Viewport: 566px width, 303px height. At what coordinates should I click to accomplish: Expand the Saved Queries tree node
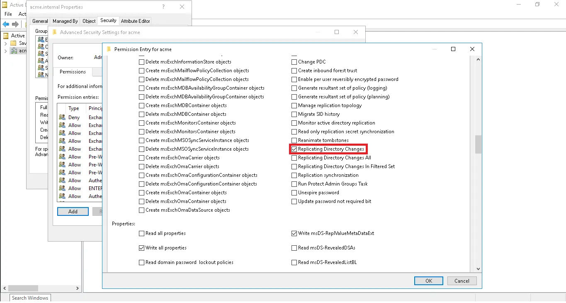5,43
